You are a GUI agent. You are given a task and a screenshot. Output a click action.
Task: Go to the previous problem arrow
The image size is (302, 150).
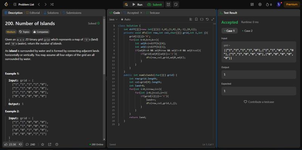click(x=39, y=5)
